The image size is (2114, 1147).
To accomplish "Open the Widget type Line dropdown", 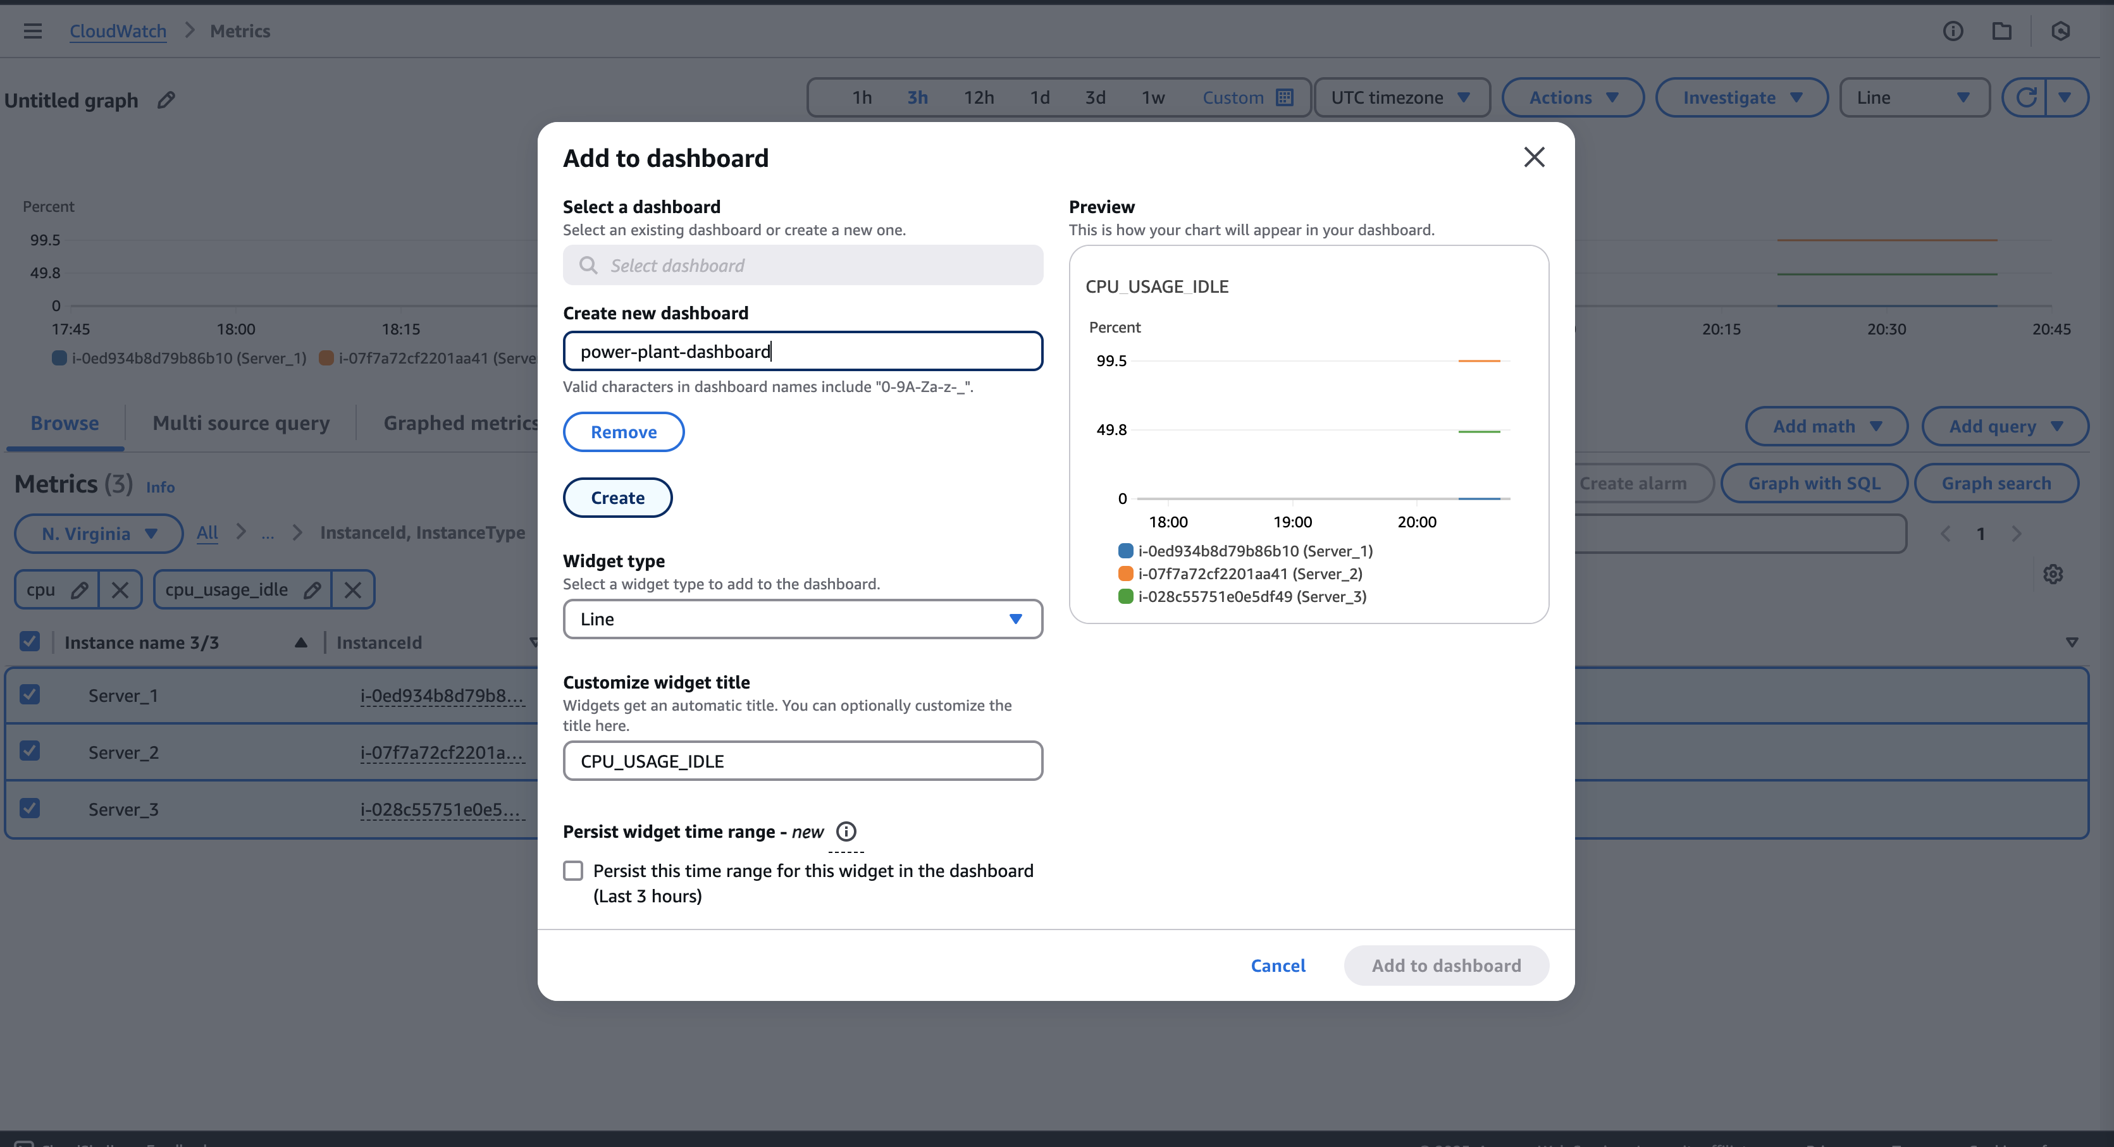I will (x=803, y=618).
